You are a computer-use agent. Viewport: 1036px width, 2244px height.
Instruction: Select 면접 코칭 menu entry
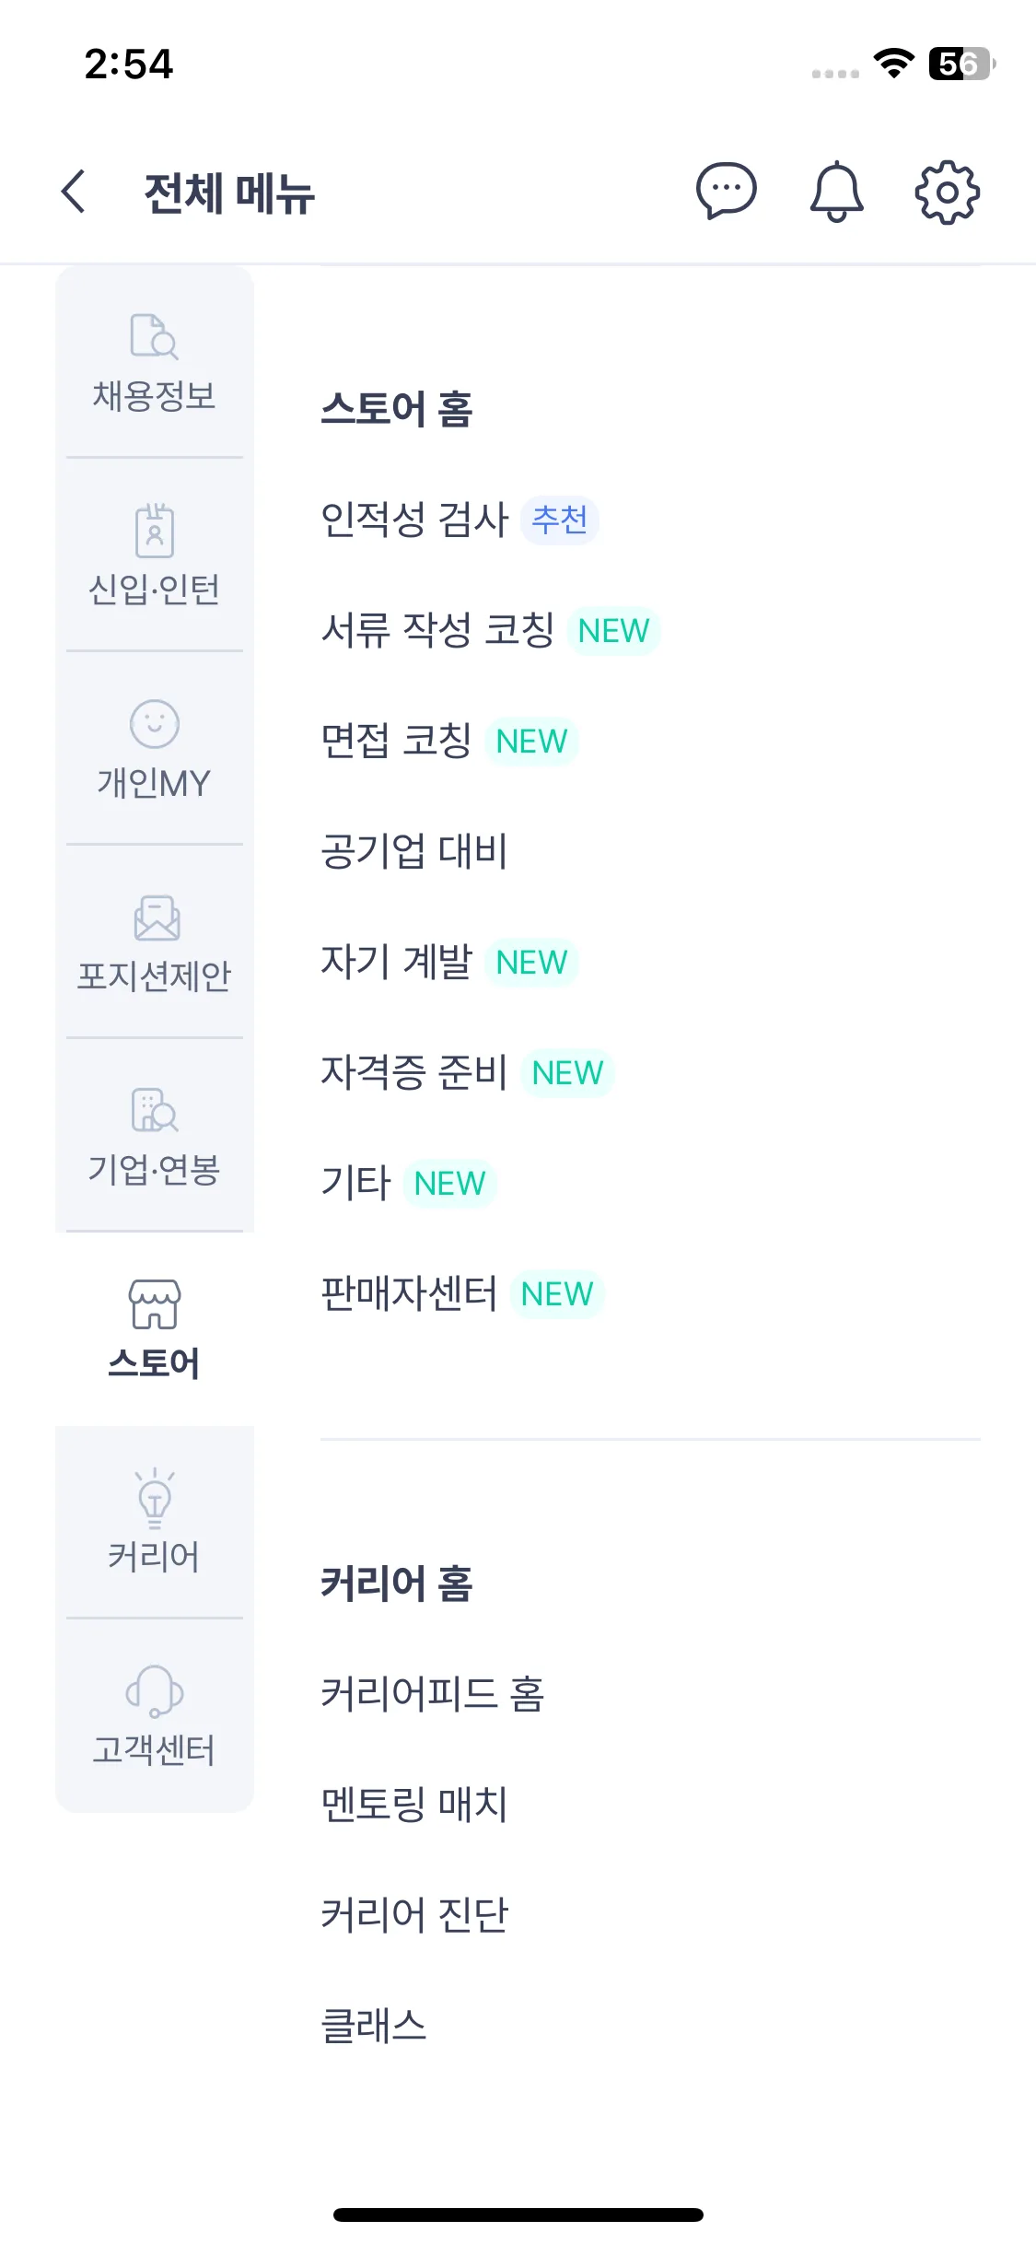coord(396,741)
